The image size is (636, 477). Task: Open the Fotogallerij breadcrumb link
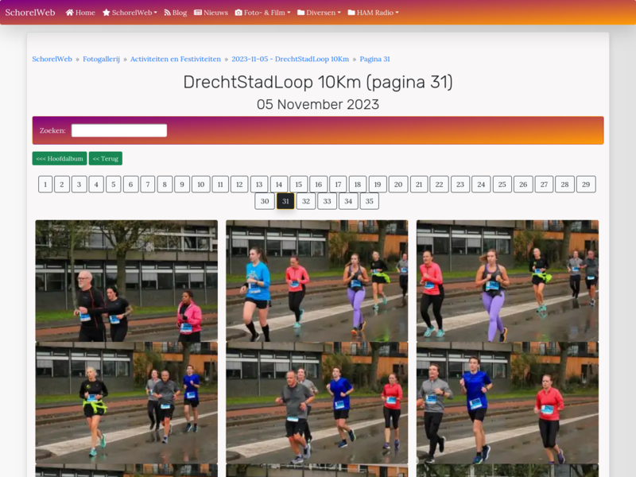coord(102,59)
